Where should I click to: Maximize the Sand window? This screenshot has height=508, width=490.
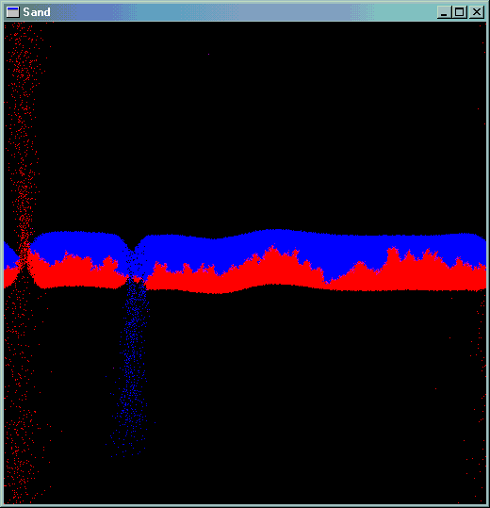pos(460,12)
